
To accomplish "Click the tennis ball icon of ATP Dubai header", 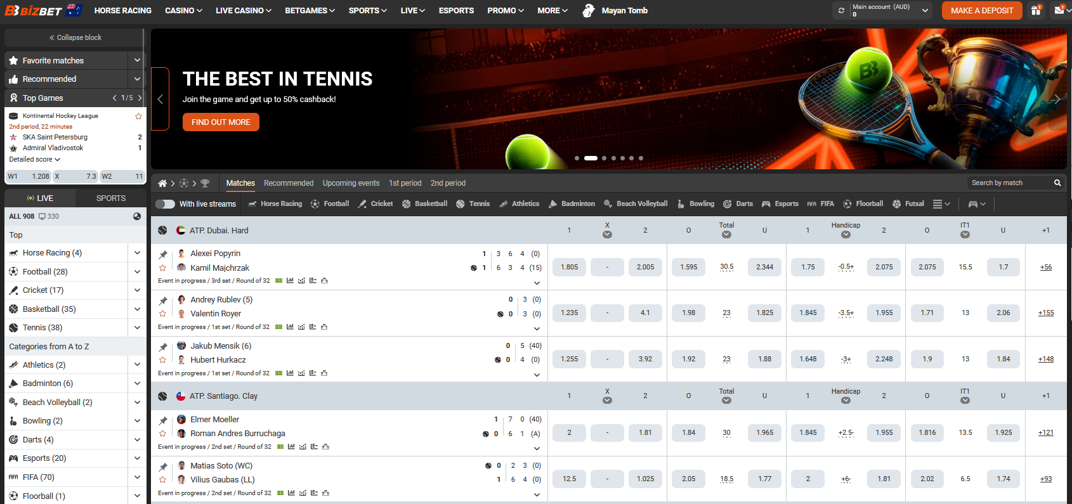I will click(163, 230).
